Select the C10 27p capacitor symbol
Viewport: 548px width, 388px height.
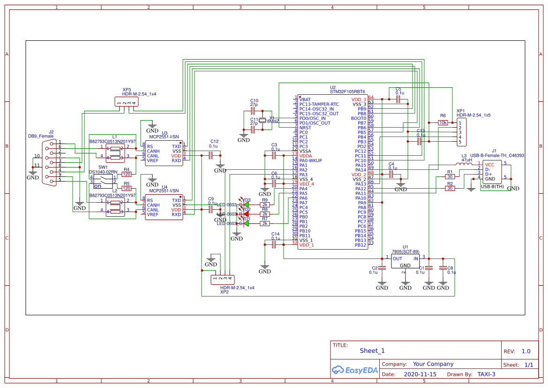(x=254, y=111)
